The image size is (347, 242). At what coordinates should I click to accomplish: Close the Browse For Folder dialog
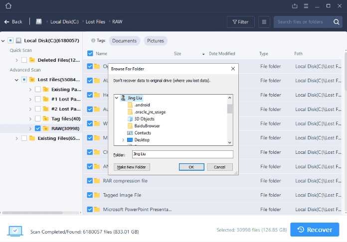[x=233, y=69]
